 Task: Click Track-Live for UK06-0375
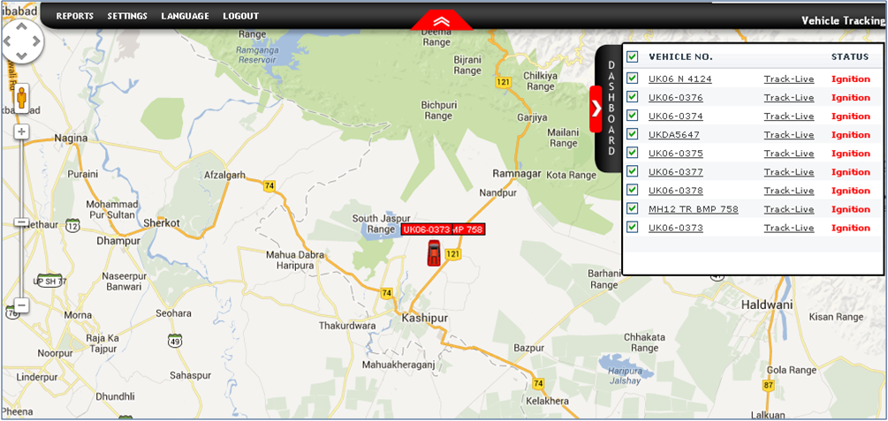tap(789, 154)
